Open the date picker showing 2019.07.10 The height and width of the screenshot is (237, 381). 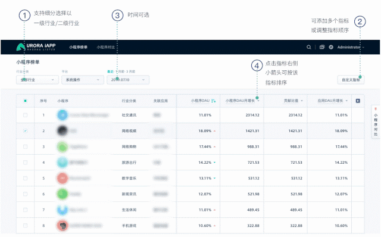128,80
